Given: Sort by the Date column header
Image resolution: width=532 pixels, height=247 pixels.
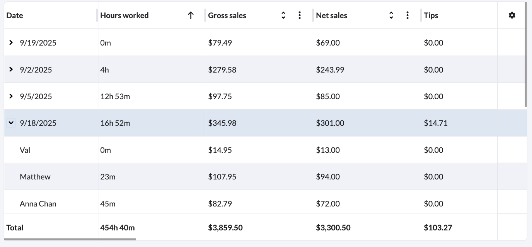Looking at the screenshot, I should [14, 15].
